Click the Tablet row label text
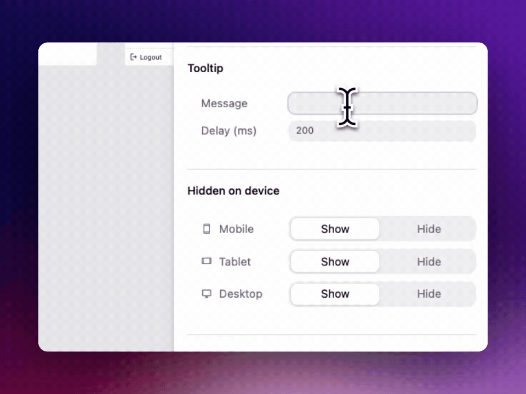Viewport: 526px width, 394px height. click(235, 262)
